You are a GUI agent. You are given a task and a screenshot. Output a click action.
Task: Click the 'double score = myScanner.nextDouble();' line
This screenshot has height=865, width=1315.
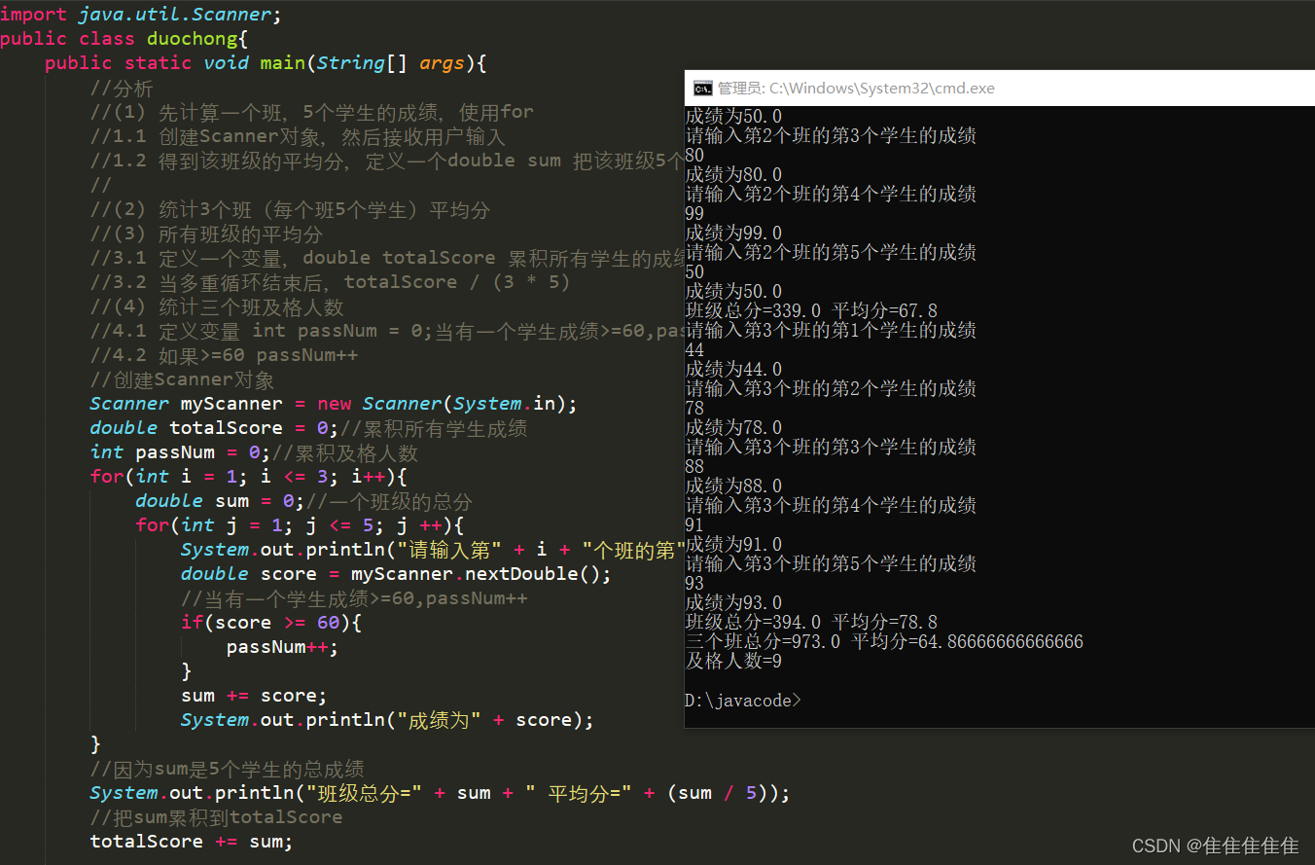coord(396,574)
